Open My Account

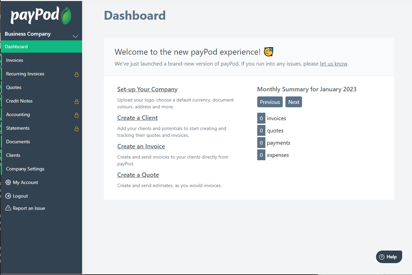[25, 182]
